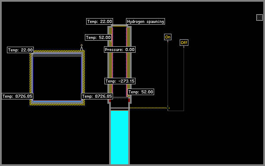Click the dark red block left of the tube base
This screenshot has width=265, height=166.
pyautogui.click(x=110, y=101)
